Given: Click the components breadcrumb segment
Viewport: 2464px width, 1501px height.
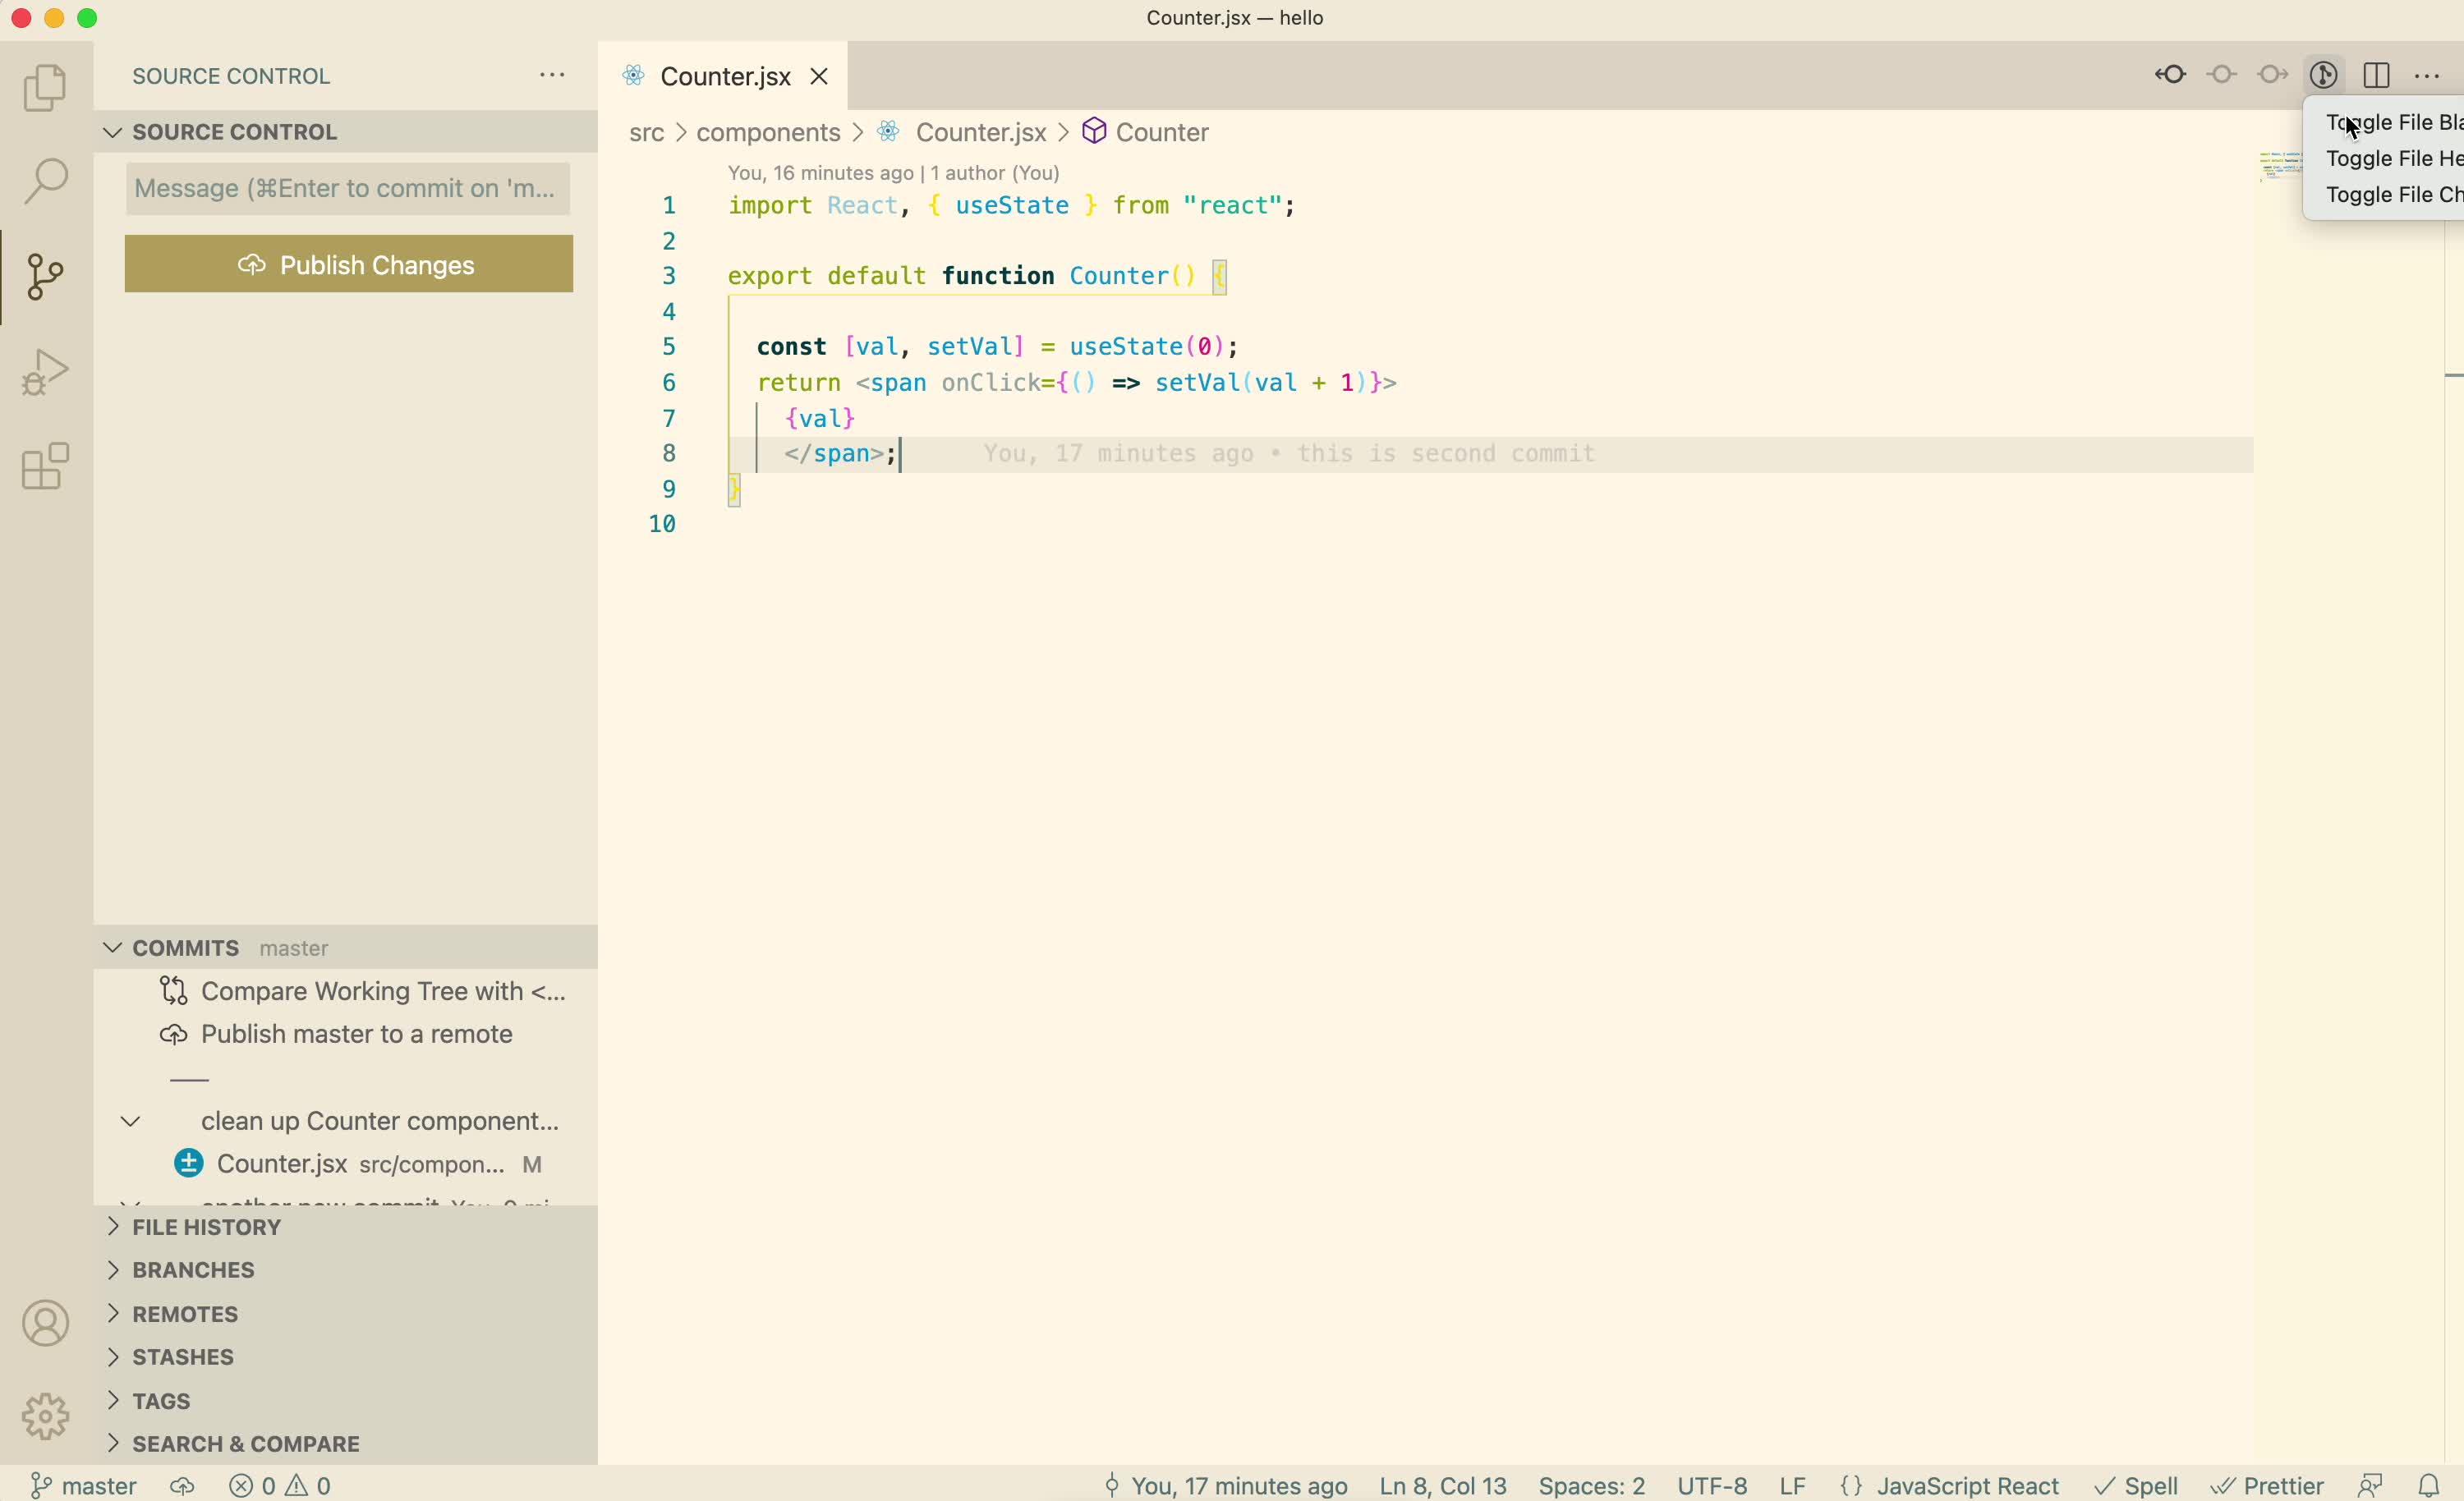Looking at the screenshot, I should pos(767,132).
